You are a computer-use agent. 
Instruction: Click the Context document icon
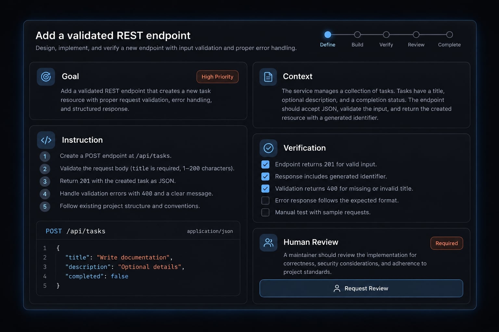click(x=268, y=77)
